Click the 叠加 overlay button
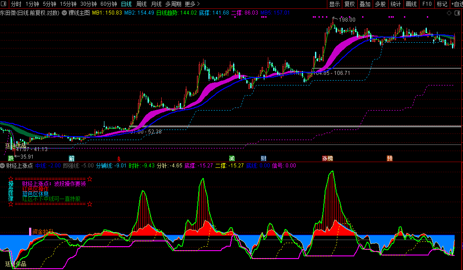This screenshot has width=463, height=270. point(365,4)
